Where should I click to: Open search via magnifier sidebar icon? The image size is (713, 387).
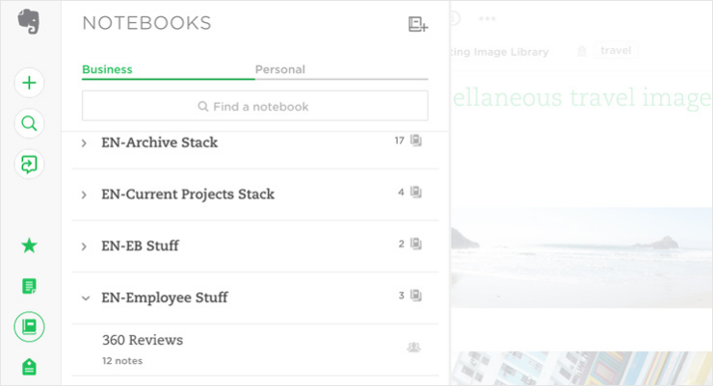click(x=30, y=123)
